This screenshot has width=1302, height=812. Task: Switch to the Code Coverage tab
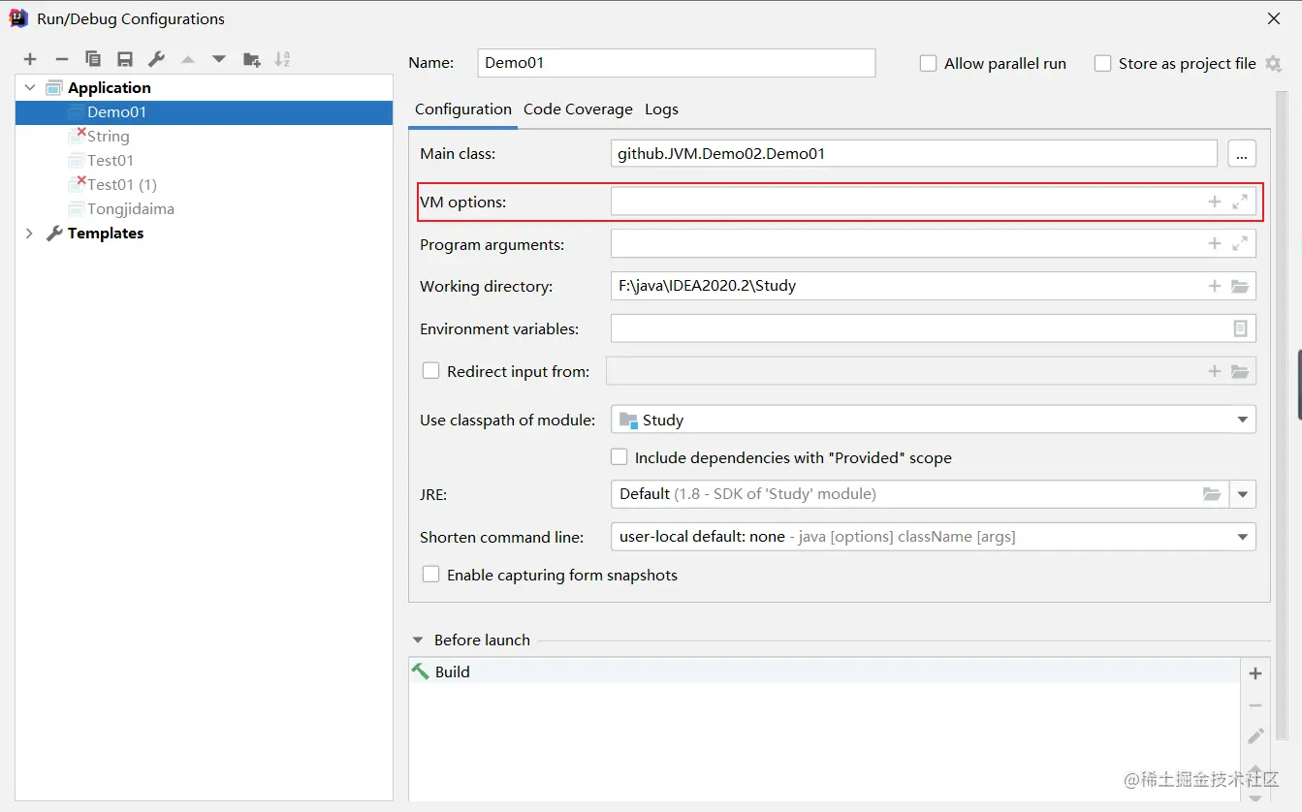[578, 109]
